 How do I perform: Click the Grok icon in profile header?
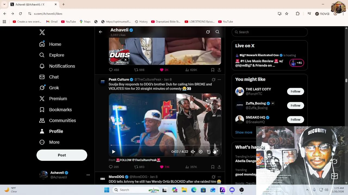[x=208, y=32]
